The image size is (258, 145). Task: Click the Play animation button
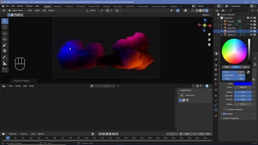point(110,134)
